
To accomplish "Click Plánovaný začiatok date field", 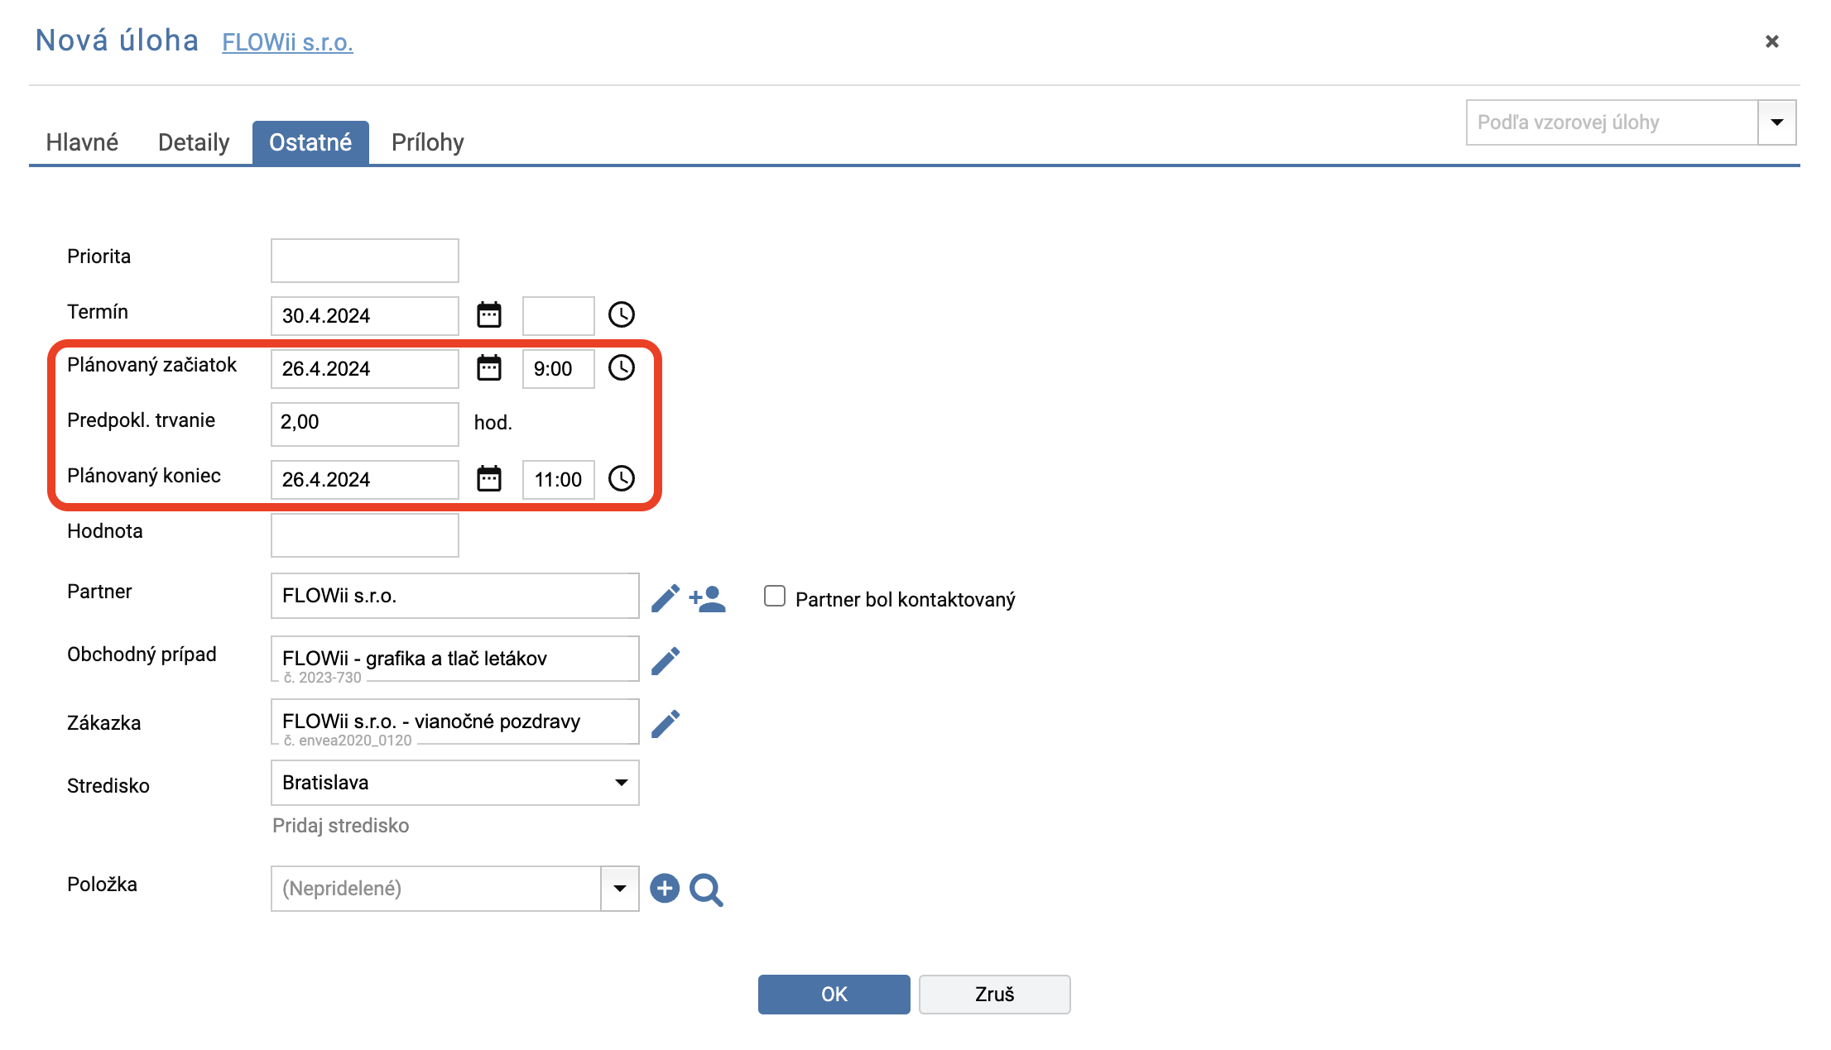I will point(365,369).
